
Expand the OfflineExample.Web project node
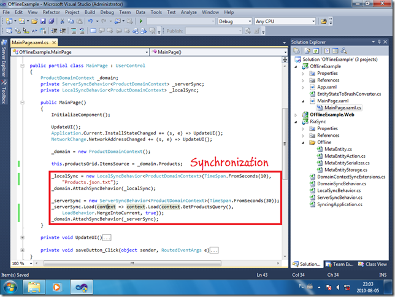(x=296, y=115)
